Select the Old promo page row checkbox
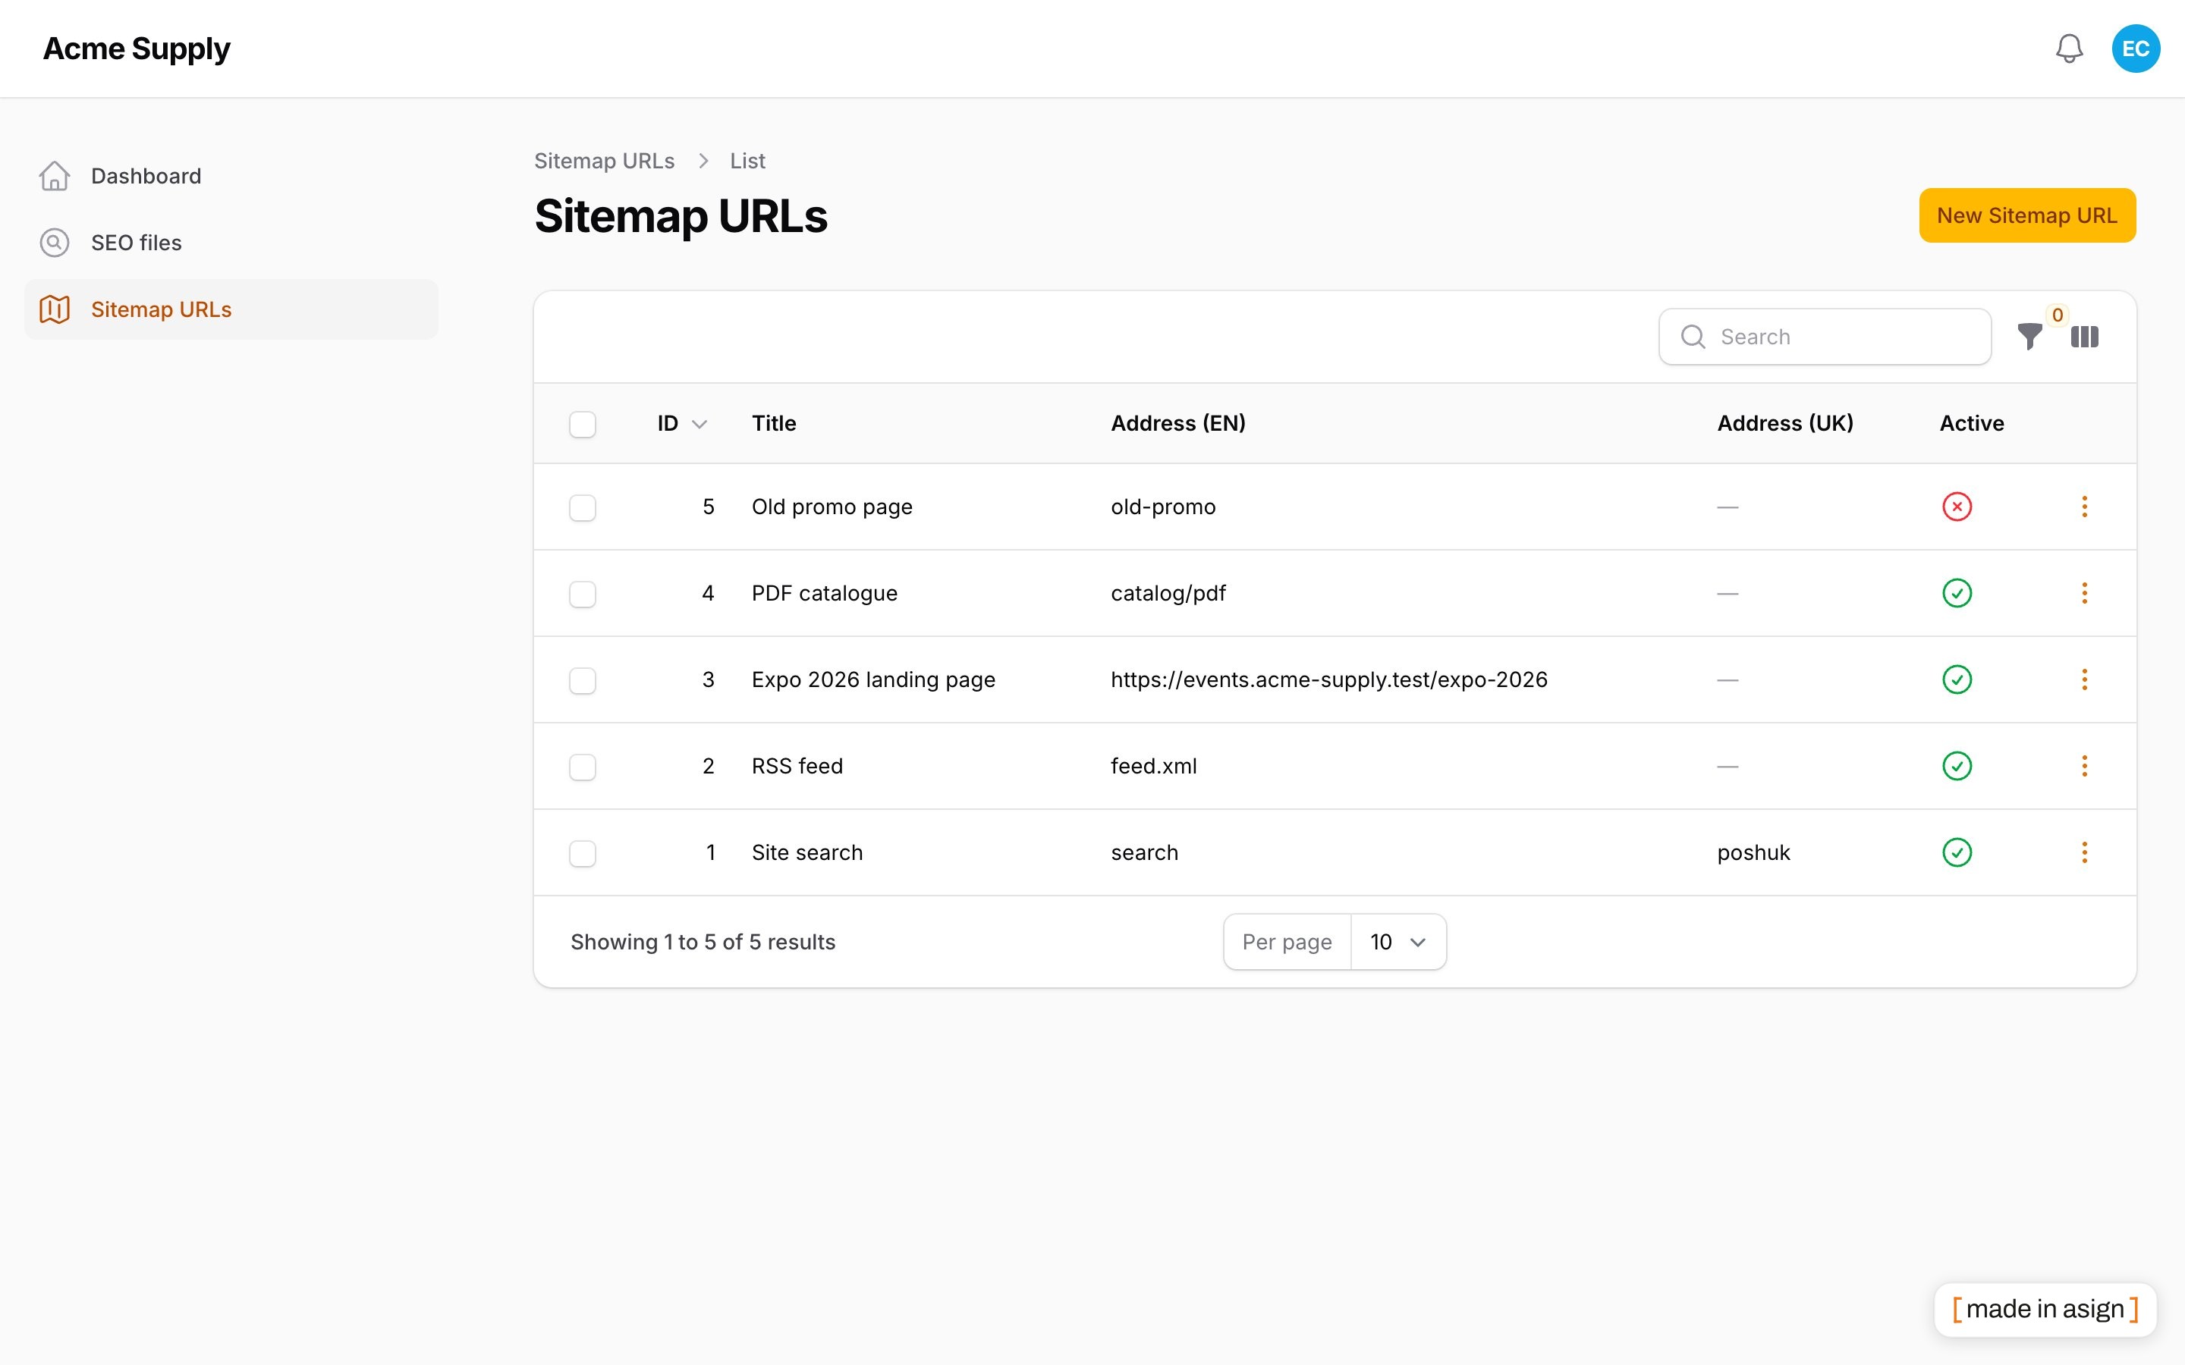This screenshot has height=1365, width=2185. point(583,507)
